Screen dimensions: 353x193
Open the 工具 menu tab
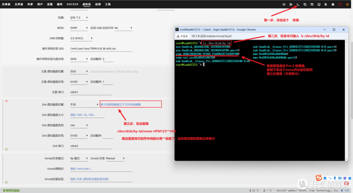pyautogui.click(x=108, y=4)
